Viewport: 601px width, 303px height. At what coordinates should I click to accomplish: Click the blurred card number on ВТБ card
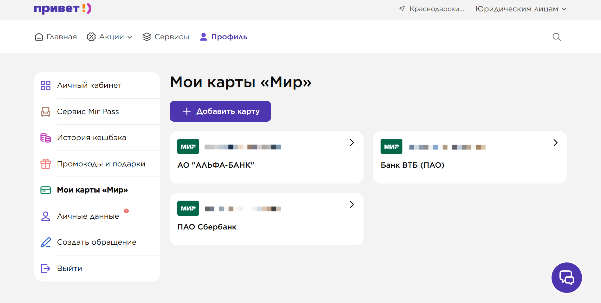pos(447,147)
